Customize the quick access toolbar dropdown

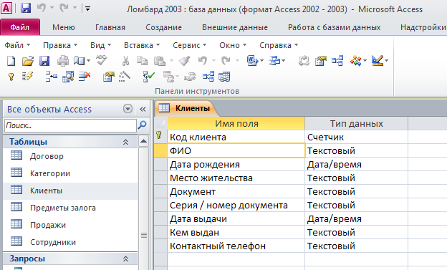point(88,9)
